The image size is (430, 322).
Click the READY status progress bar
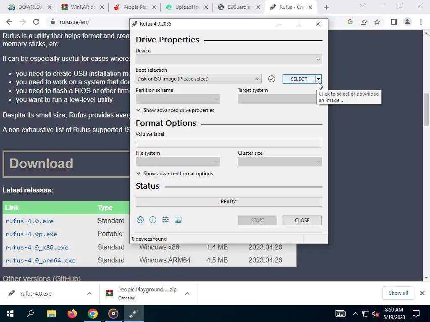(229, 202)
